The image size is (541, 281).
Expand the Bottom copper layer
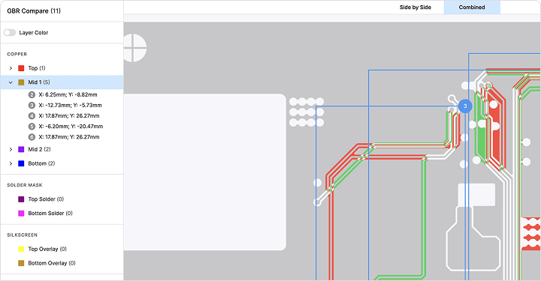11,163
